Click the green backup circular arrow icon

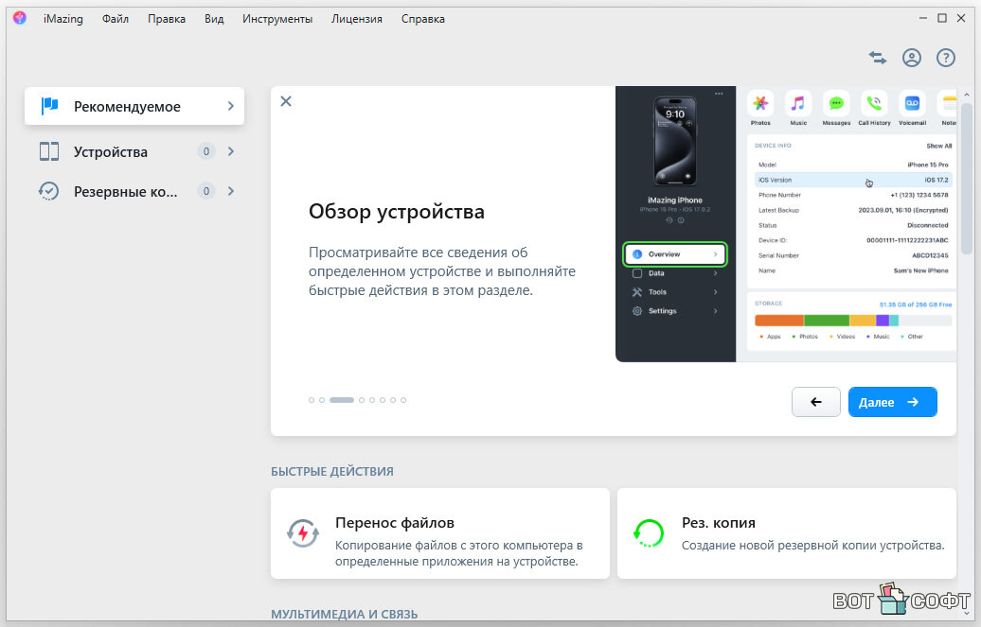pos(650,533)
